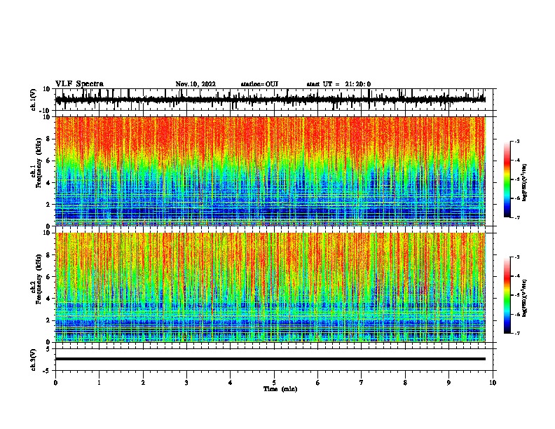The height and width of the screenshot is (429, 555).
Task: Click the "4" kHz tick of ch.1 spectrogram
Action: click(49, 183)
